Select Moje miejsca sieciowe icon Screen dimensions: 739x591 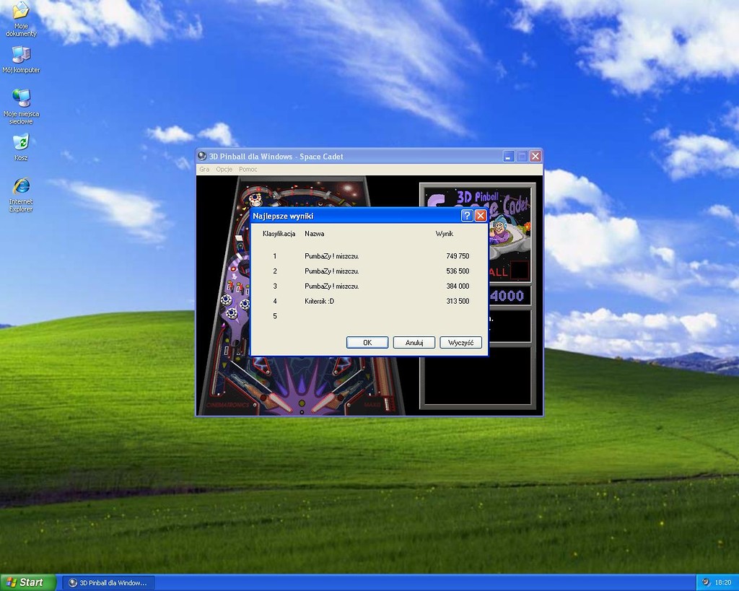pyautogui.click(x=21, y=107)
